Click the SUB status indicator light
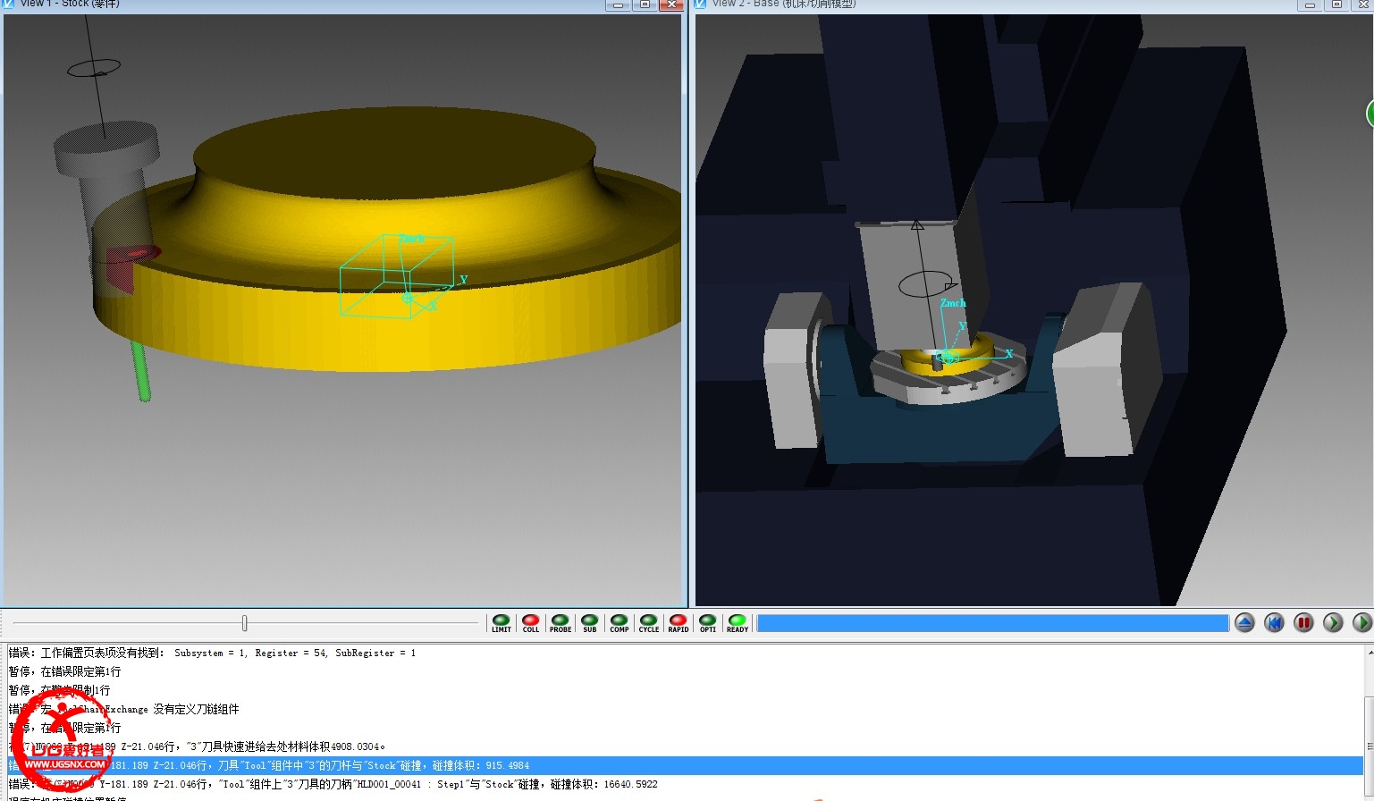Screen dimensions: 1374x801 [589, 620]
